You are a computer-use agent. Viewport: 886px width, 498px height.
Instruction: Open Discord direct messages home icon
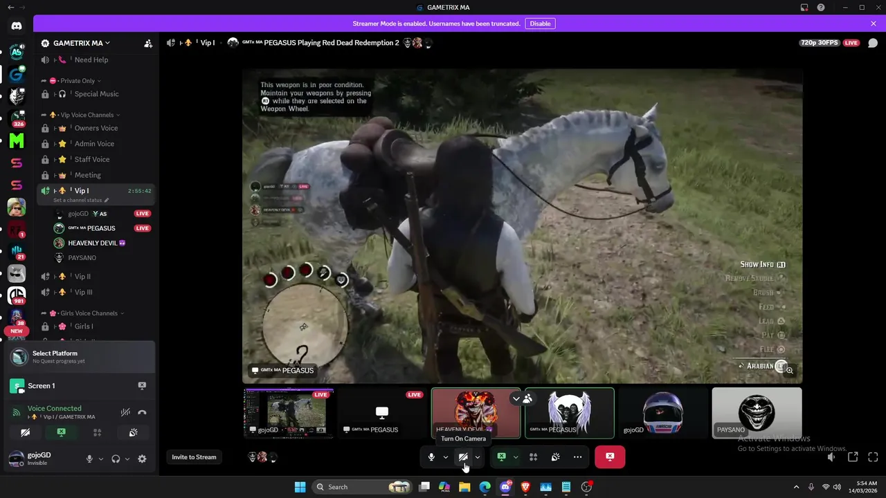(17, 26)
